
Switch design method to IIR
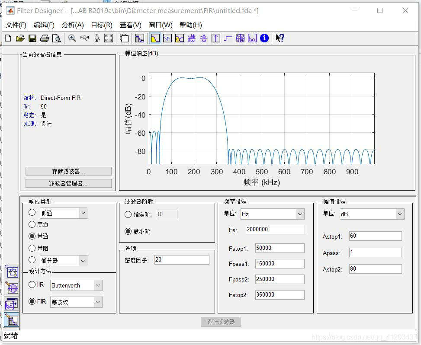tap(32, 285)
